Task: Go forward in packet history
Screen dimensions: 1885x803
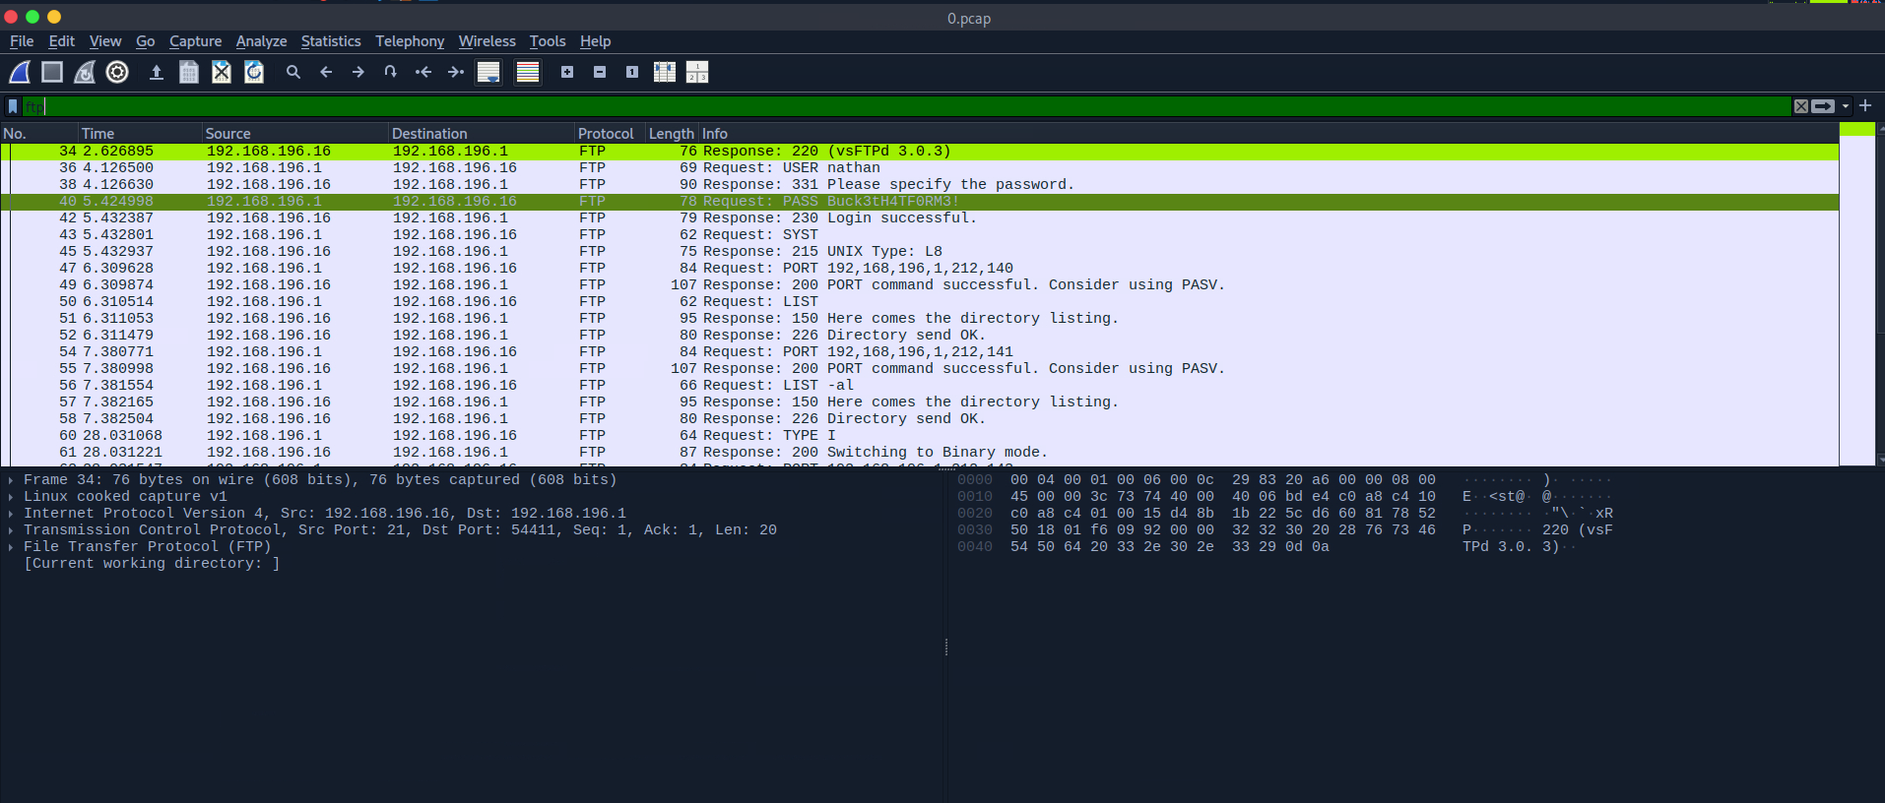Action: pyautogui.click(x=358, y=72)
